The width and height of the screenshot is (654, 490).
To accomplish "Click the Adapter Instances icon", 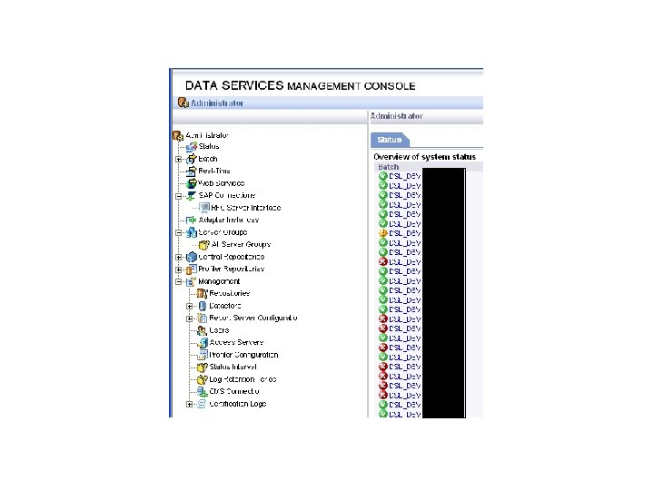I will pos(192,220).
